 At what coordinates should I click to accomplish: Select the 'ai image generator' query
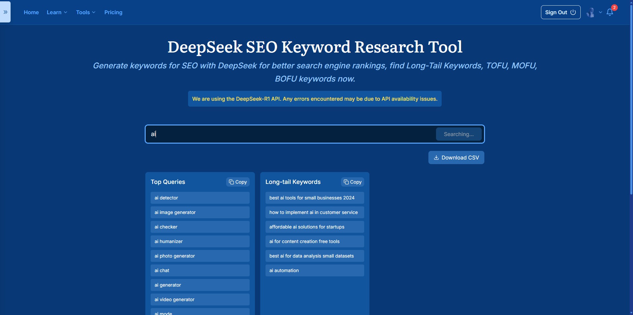pyautogui.click(x=200, y=212)
